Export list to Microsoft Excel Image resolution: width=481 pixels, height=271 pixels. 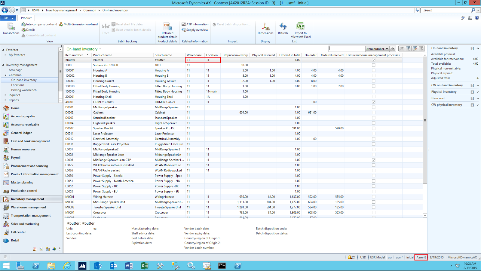click(x=301, y=30)
